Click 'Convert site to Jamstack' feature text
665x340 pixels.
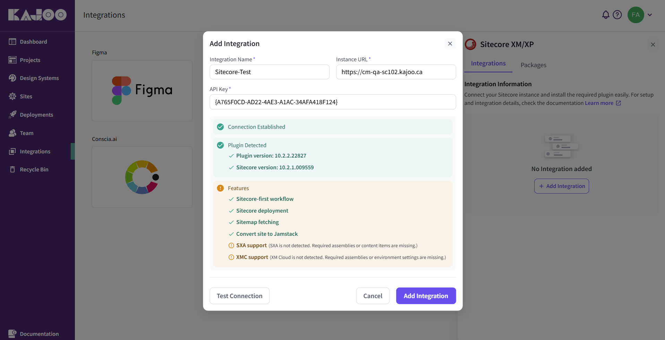point(267,234)
